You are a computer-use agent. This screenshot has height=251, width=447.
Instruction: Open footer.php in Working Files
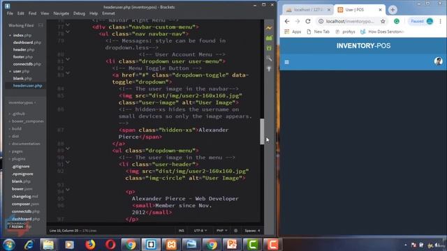click(23, 56)
